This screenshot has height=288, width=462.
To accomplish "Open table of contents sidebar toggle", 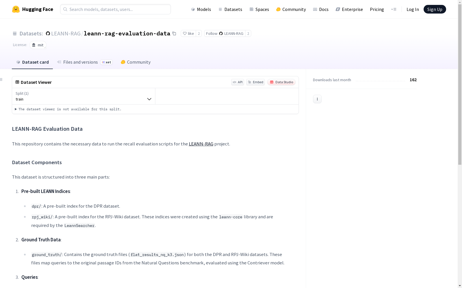I will [x=1, y=79].
